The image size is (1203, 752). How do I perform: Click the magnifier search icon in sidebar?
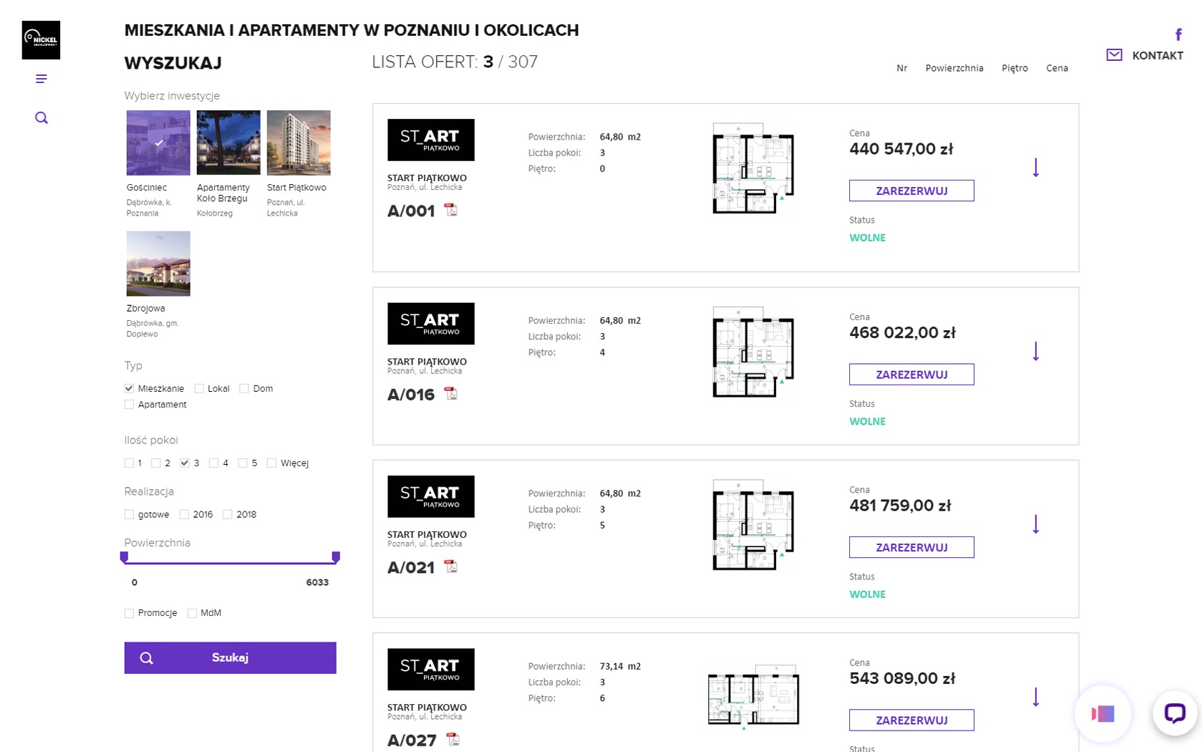[42, 118]
